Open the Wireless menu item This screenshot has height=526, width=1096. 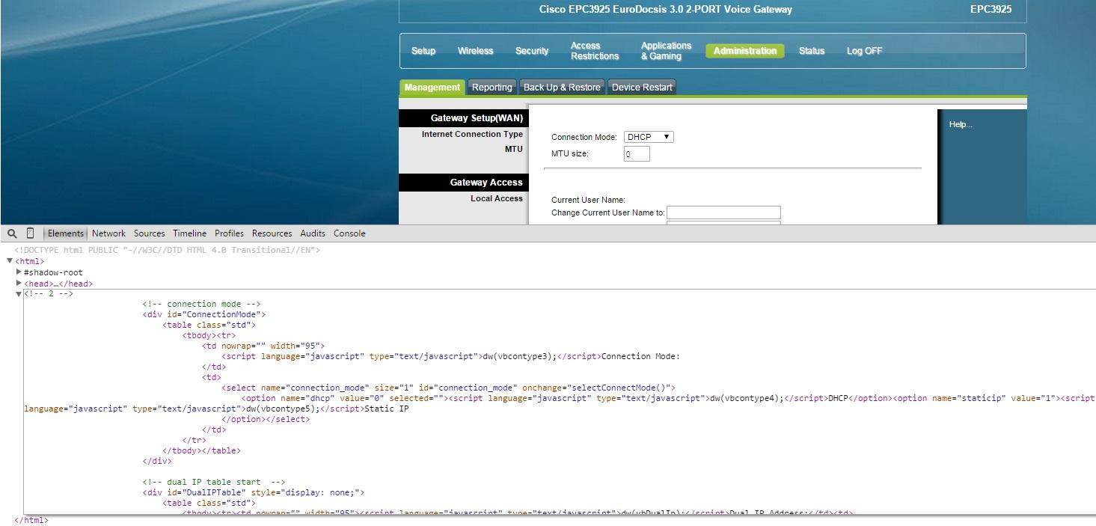click(476, 51)
